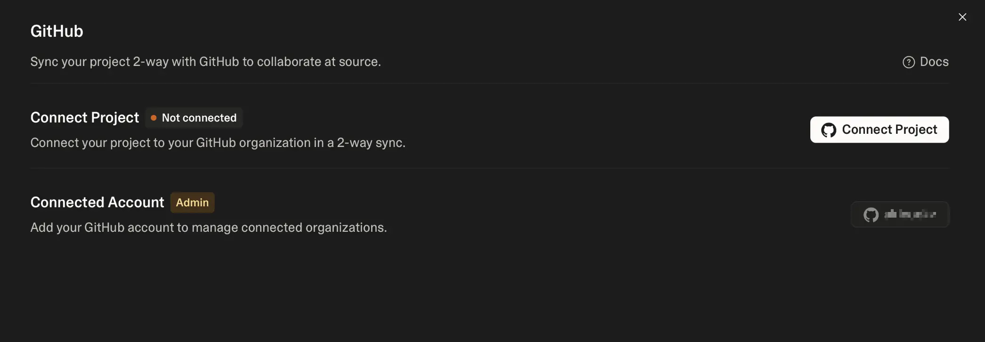Screen dimensions: 985x342
Task: Toggle the Not connected status badge
Action: (194, 118)
